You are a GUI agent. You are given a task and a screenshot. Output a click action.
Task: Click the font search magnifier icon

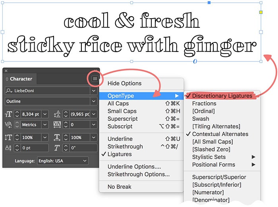pos(9,91)
